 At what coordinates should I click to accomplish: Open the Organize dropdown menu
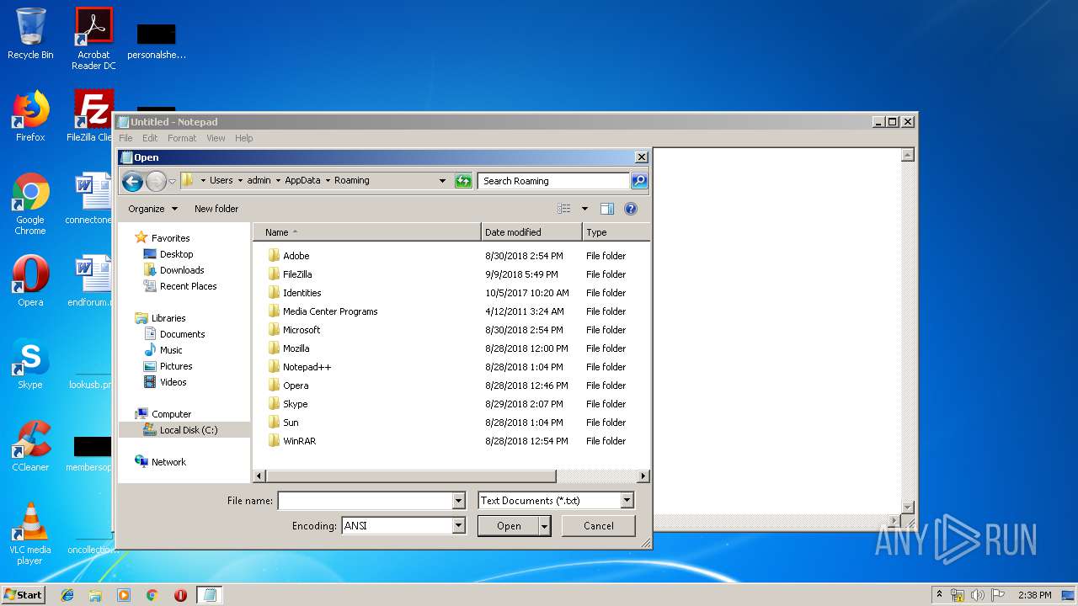[x=152, y=209]
